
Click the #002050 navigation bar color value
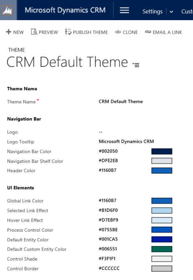coord(108,151)
